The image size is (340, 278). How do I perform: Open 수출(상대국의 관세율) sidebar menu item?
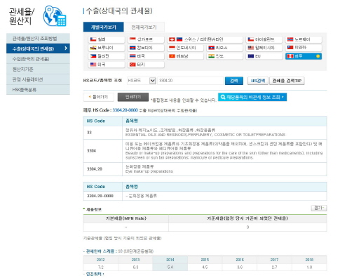38,48
